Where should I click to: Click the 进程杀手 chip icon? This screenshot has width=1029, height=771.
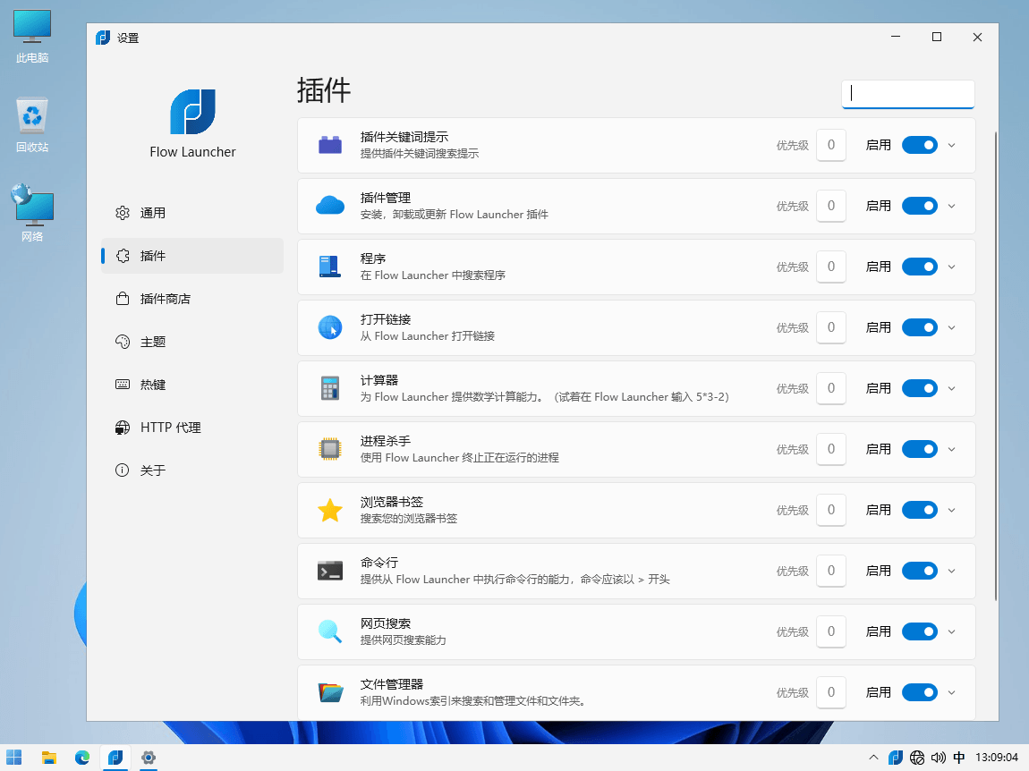tap(330, 450)
